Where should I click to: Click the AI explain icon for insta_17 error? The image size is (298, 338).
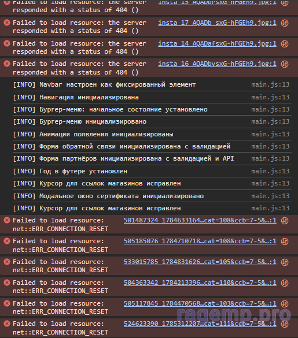285,23
